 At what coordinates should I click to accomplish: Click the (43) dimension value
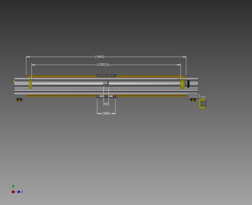[106, 104]
